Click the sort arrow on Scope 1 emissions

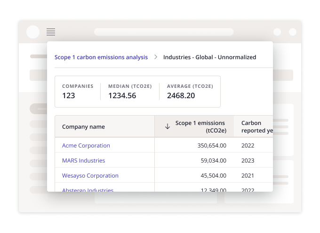168,126
